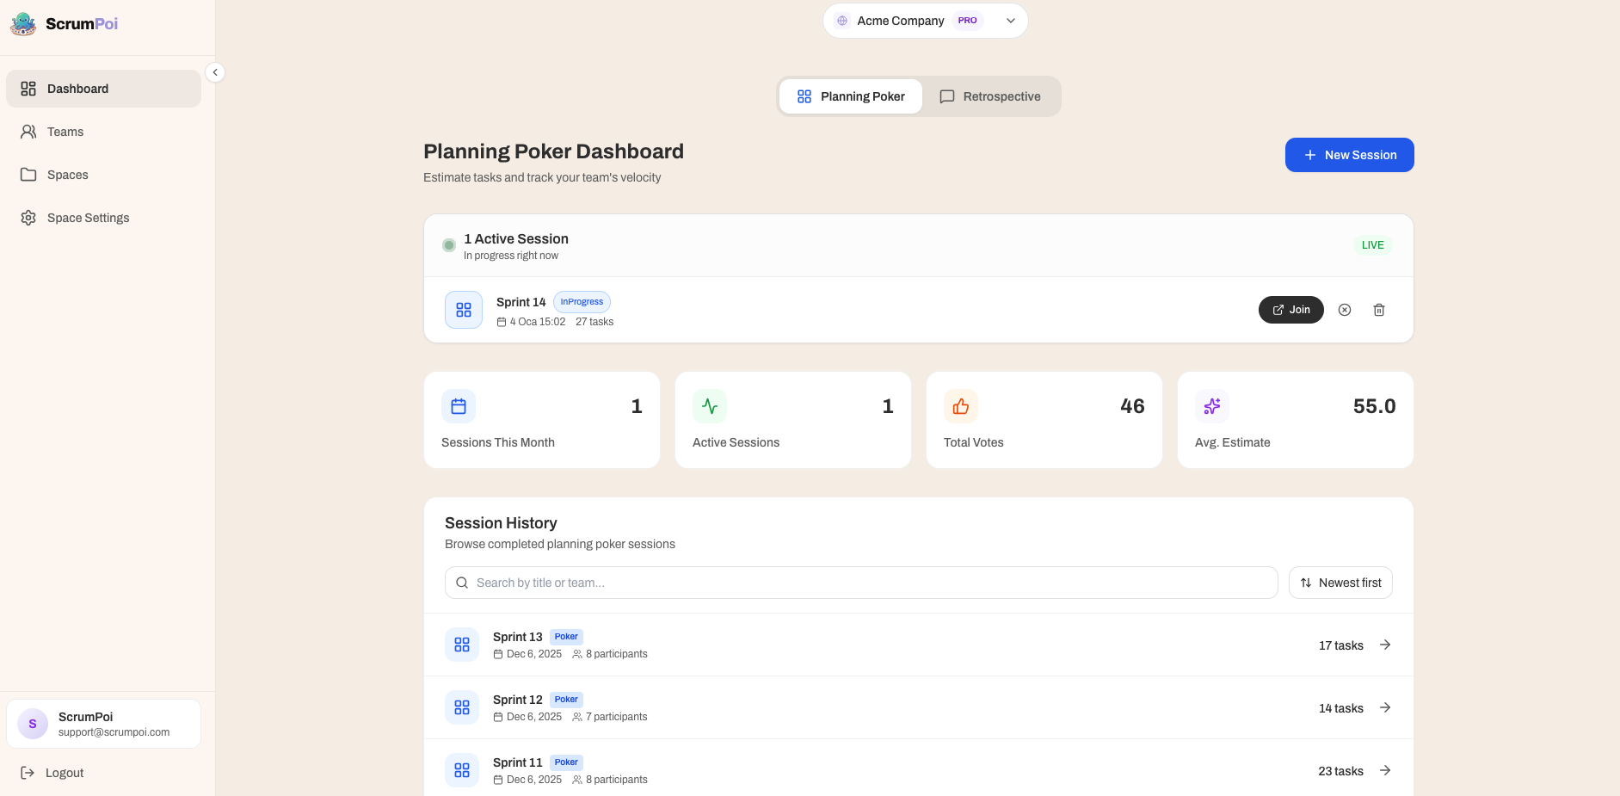
Task: Select the Planning Poker tab
Action: [851, 96]
